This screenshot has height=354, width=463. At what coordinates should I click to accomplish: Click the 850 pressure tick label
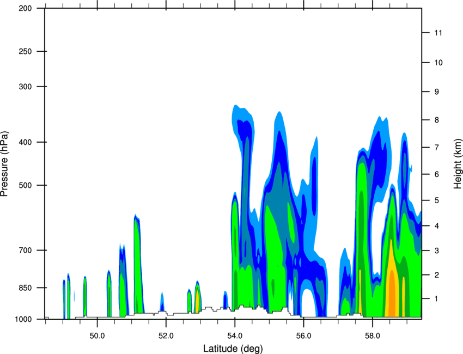click(x=26, y=288)
